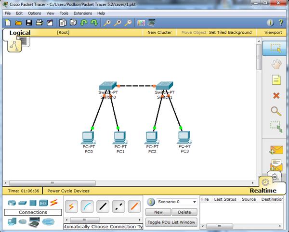This screenshot has height=232, width=289.
Task: Click the Viewport button
Action: click(273, 32)
